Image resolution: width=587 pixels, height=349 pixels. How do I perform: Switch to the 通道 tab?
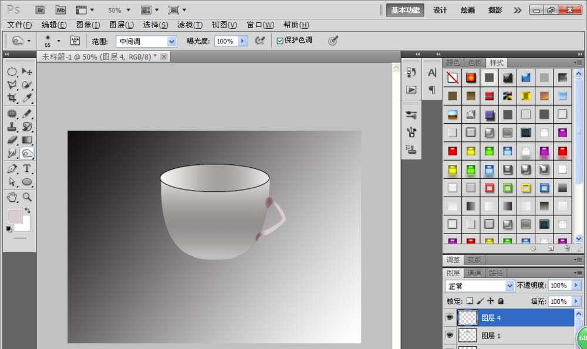[474, 272]
